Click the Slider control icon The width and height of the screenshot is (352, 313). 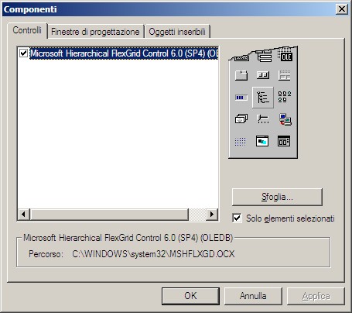pos(263,119)
